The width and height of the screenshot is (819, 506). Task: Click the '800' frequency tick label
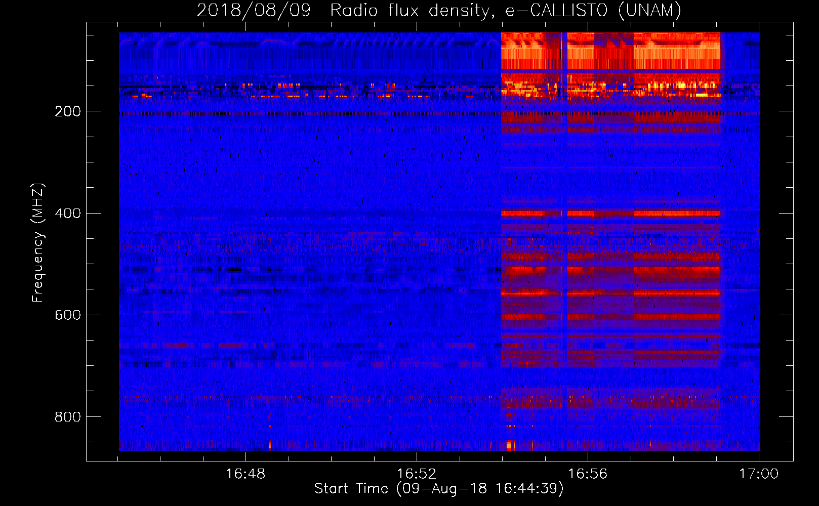coord(68,416)
